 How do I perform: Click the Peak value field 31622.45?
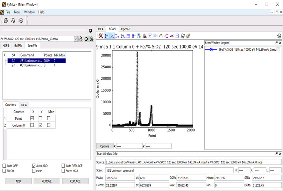pos(120,178)
